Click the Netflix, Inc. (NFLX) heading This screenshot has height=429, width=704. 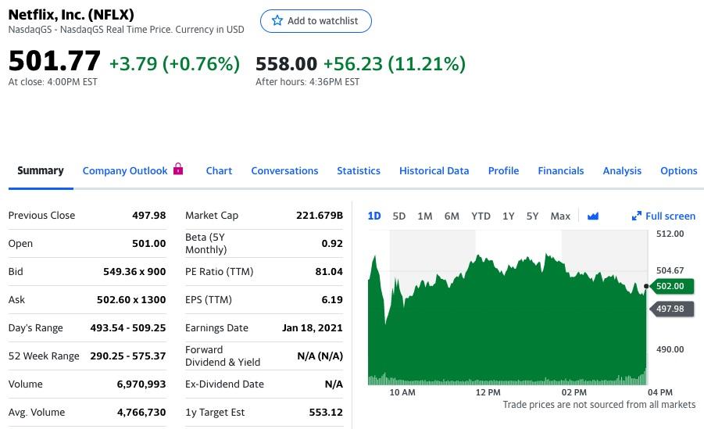point(71,14)
